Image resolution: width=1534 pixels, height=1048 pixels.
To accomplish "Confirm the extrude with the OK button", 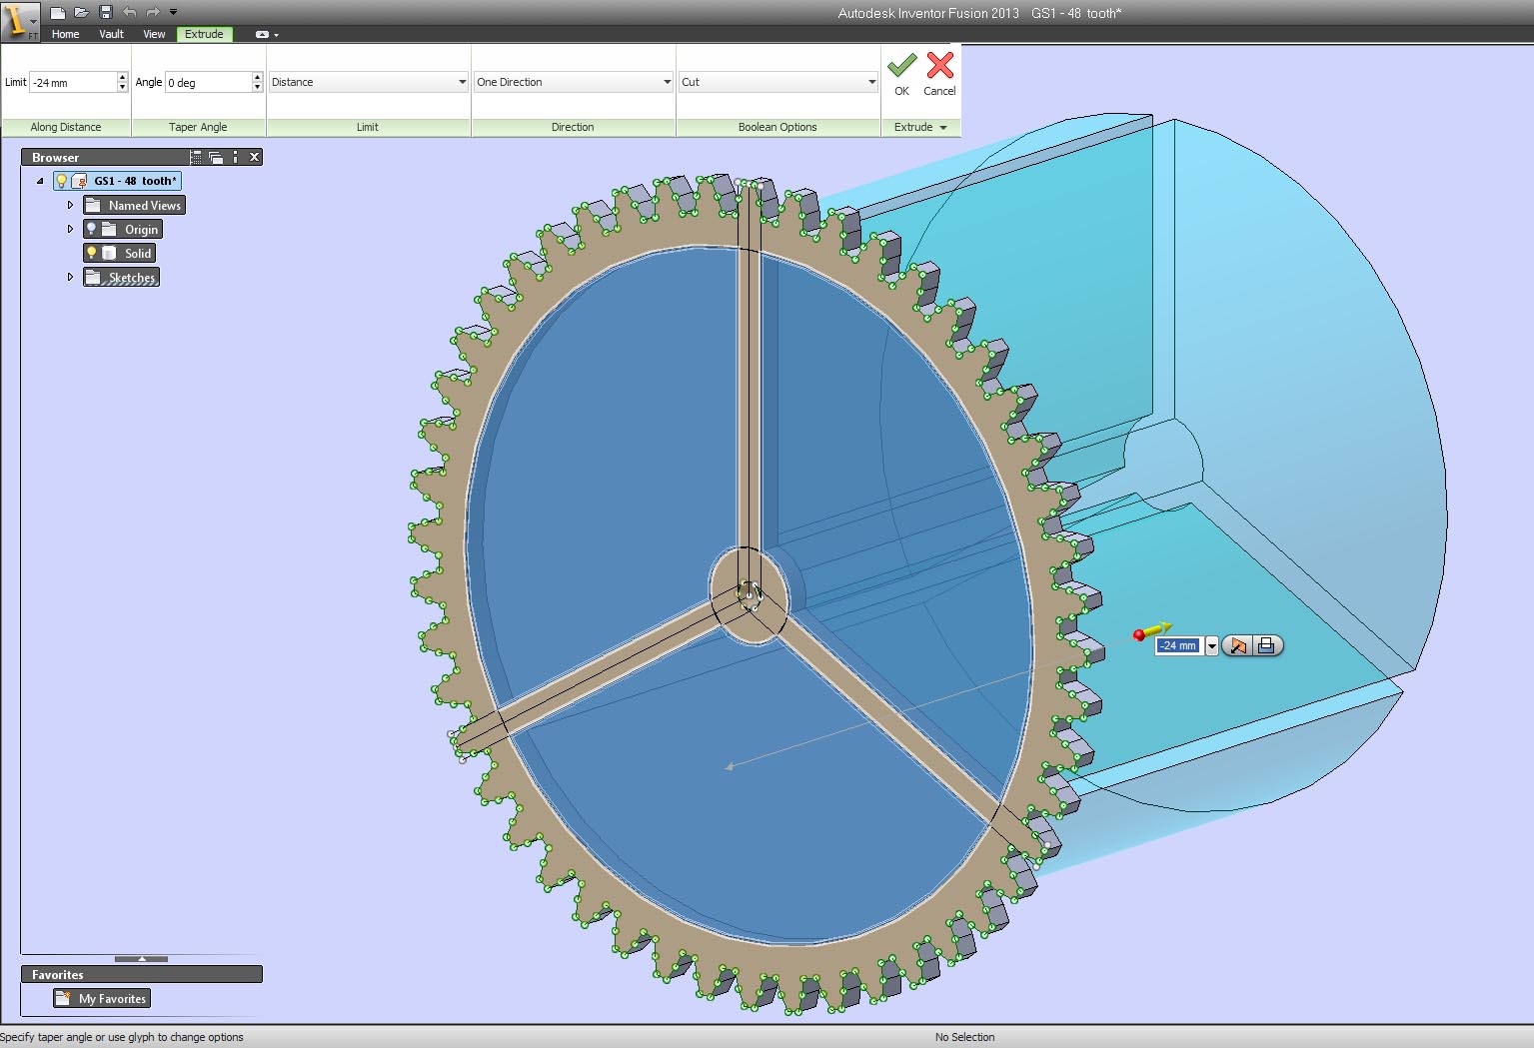I will coord(900,74).
